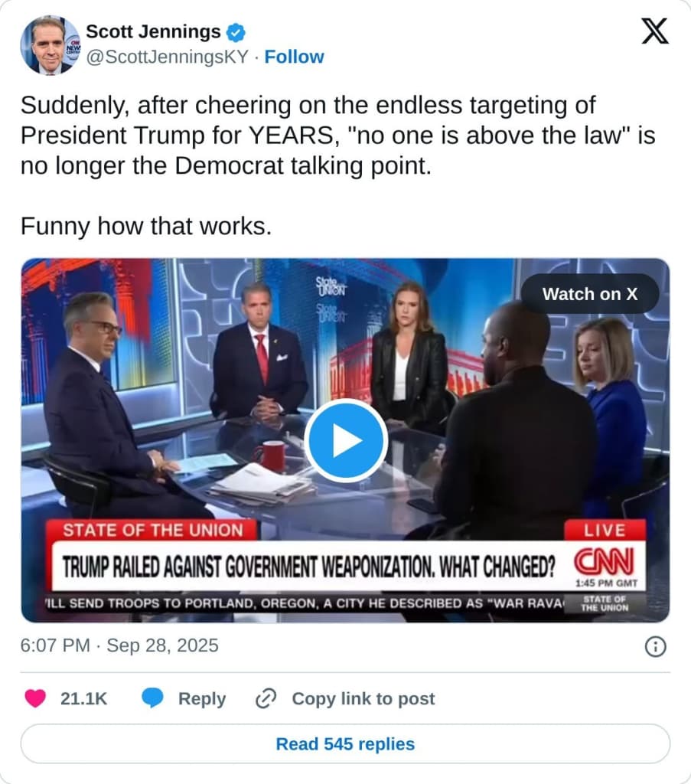Play the embedded CNN video
This screenshot has width=691, height=784.
[x=345, y=440]
